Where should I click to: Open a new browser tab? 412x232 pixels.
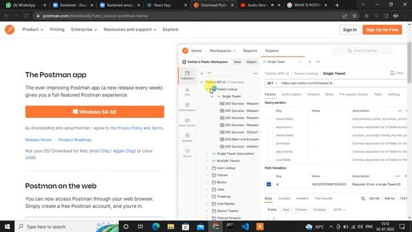click(337, 5)
